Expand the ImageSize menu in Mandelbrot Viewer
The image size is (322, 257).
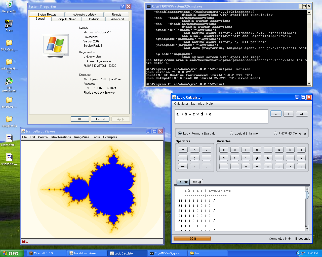(82, 137)
